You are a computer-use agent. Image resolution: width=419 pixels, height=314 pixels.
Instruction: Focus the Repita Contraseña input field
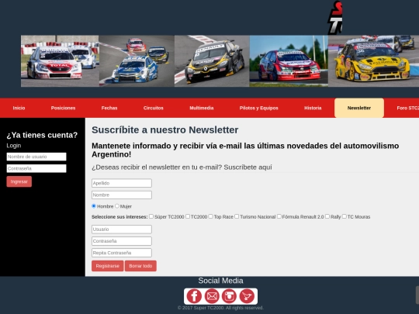coord(122,253)
